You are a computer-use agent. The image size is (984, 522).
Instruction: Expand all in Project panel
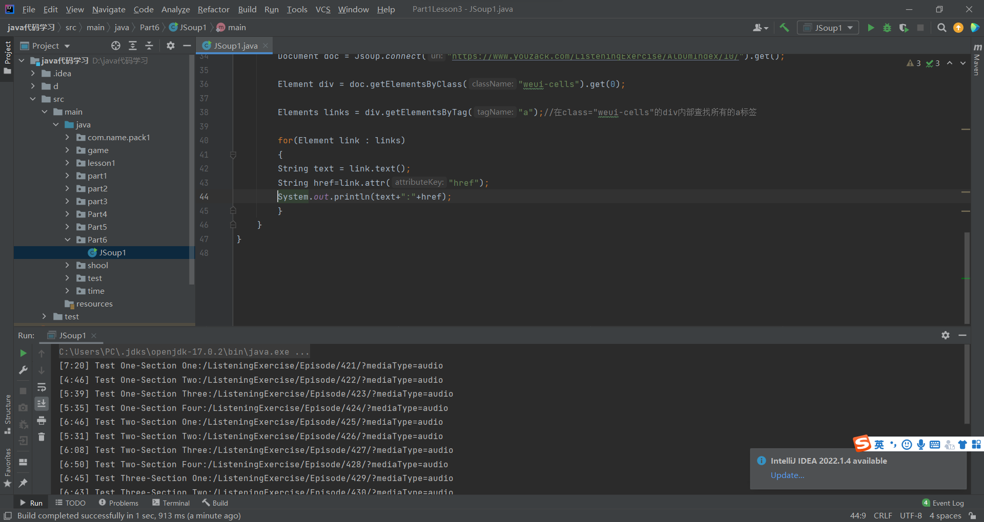pos(133,46)
